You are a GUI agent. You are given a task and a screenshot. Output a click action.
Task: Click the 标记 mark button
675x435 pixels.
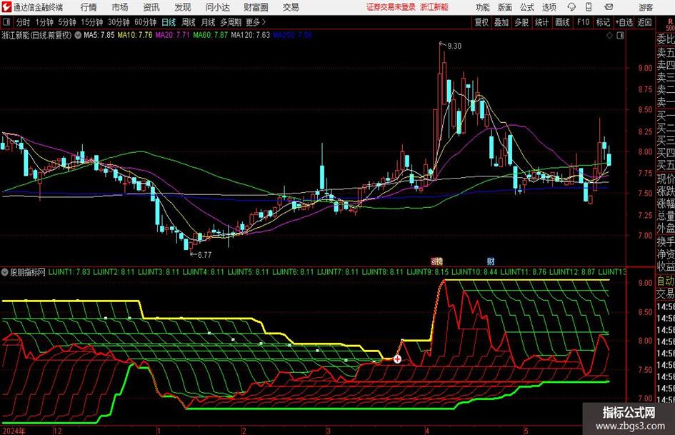coord(603,22)
